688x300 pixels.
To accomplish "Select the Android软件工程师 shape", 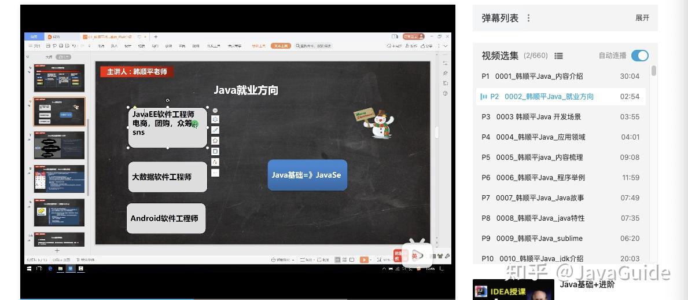I will pos(166,218).
